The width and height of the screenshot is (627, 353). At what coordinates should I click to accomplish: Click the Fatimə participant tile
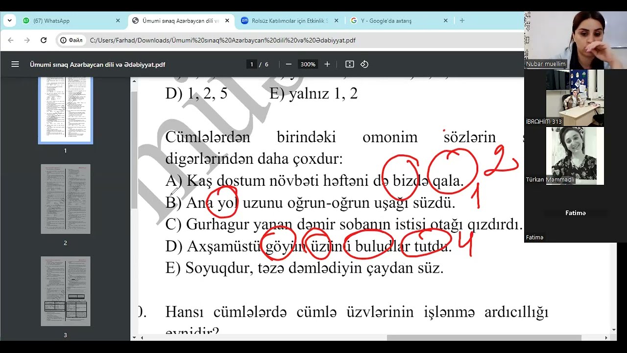click(575, 213)
